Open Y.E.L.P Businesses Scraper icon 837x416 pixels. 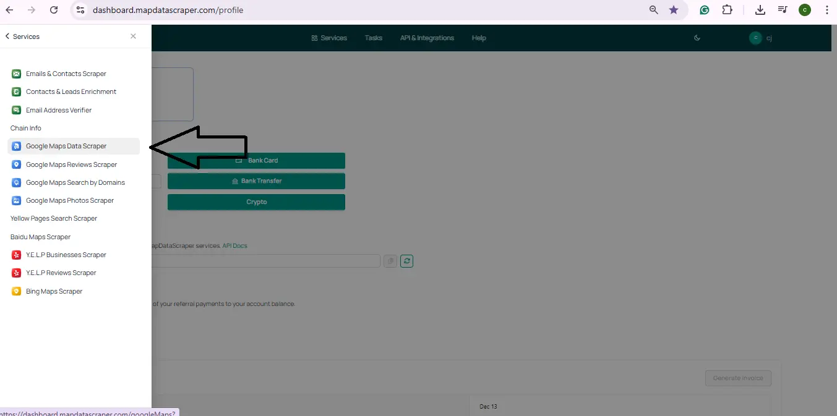coord(17,255)
